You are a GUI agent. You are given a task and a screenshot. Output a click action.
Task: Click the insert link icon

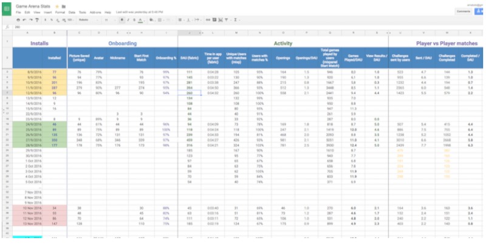tap(208, 20)
